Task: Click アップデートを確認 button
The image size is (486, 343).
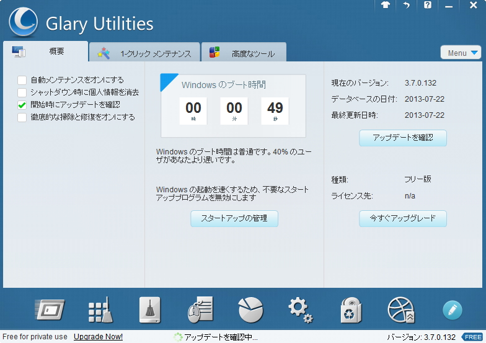Action: tap(403, 138)
